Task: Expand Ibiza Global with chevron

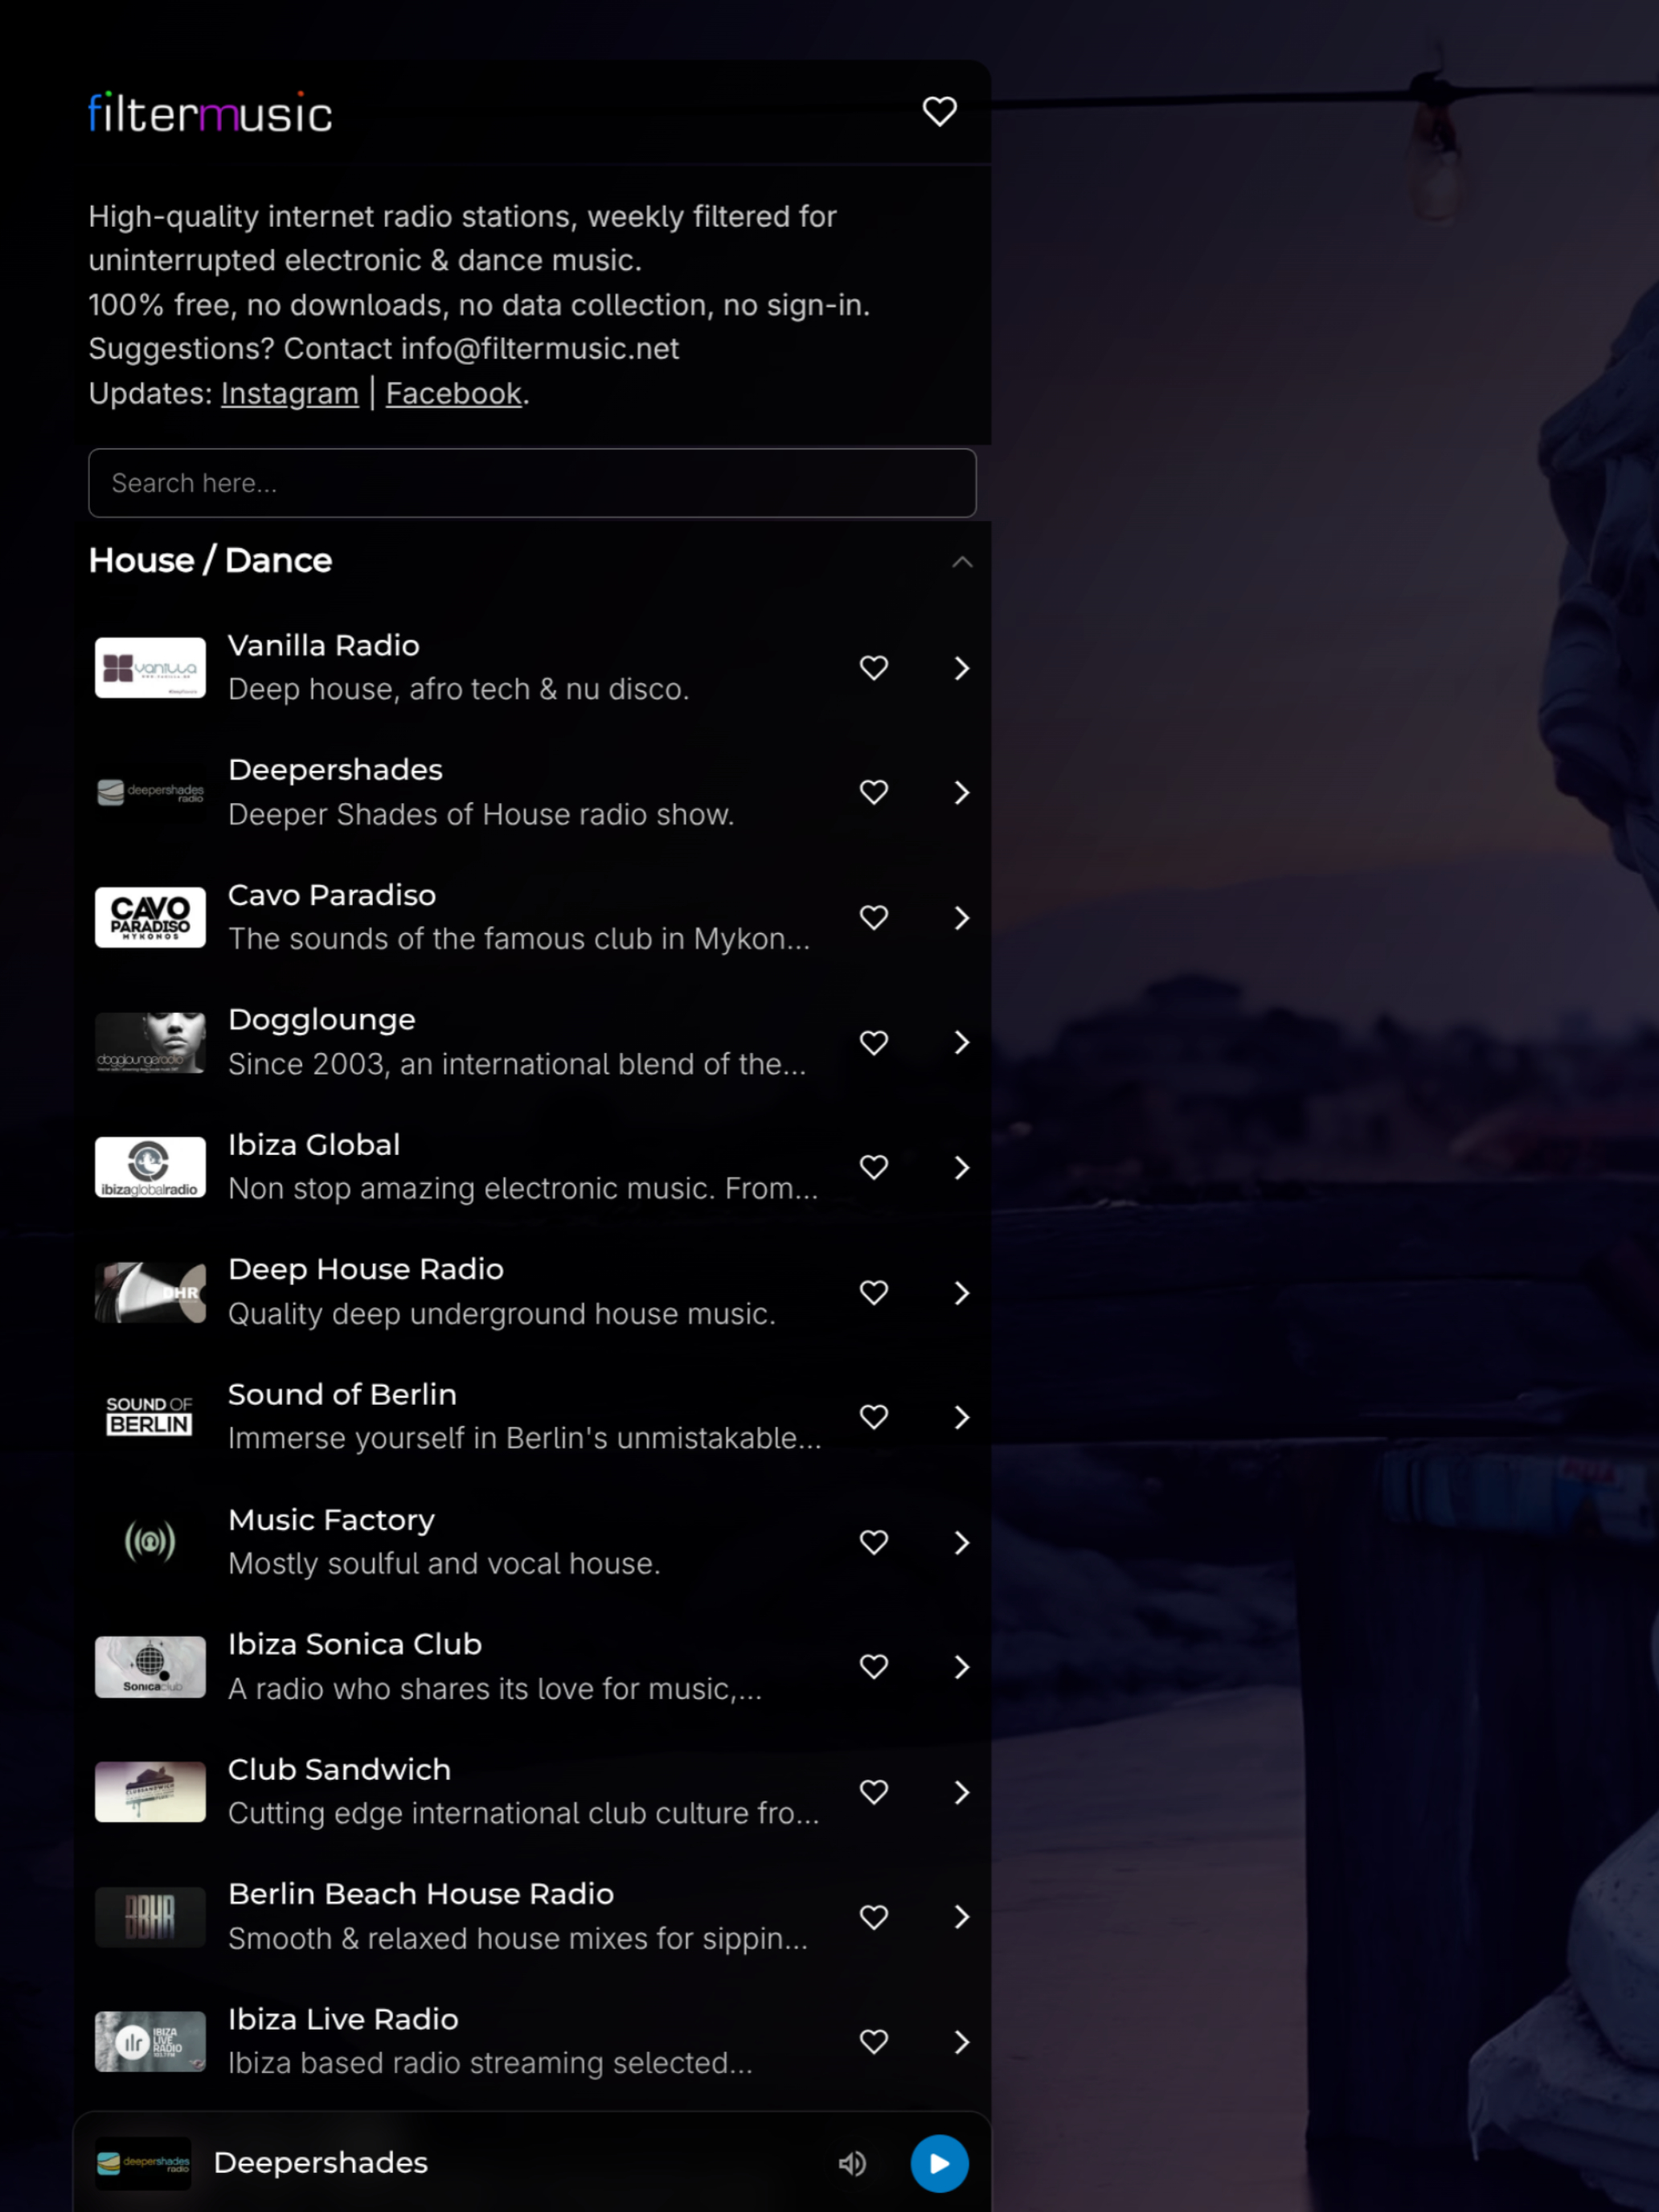Action: click(962, 1167)
